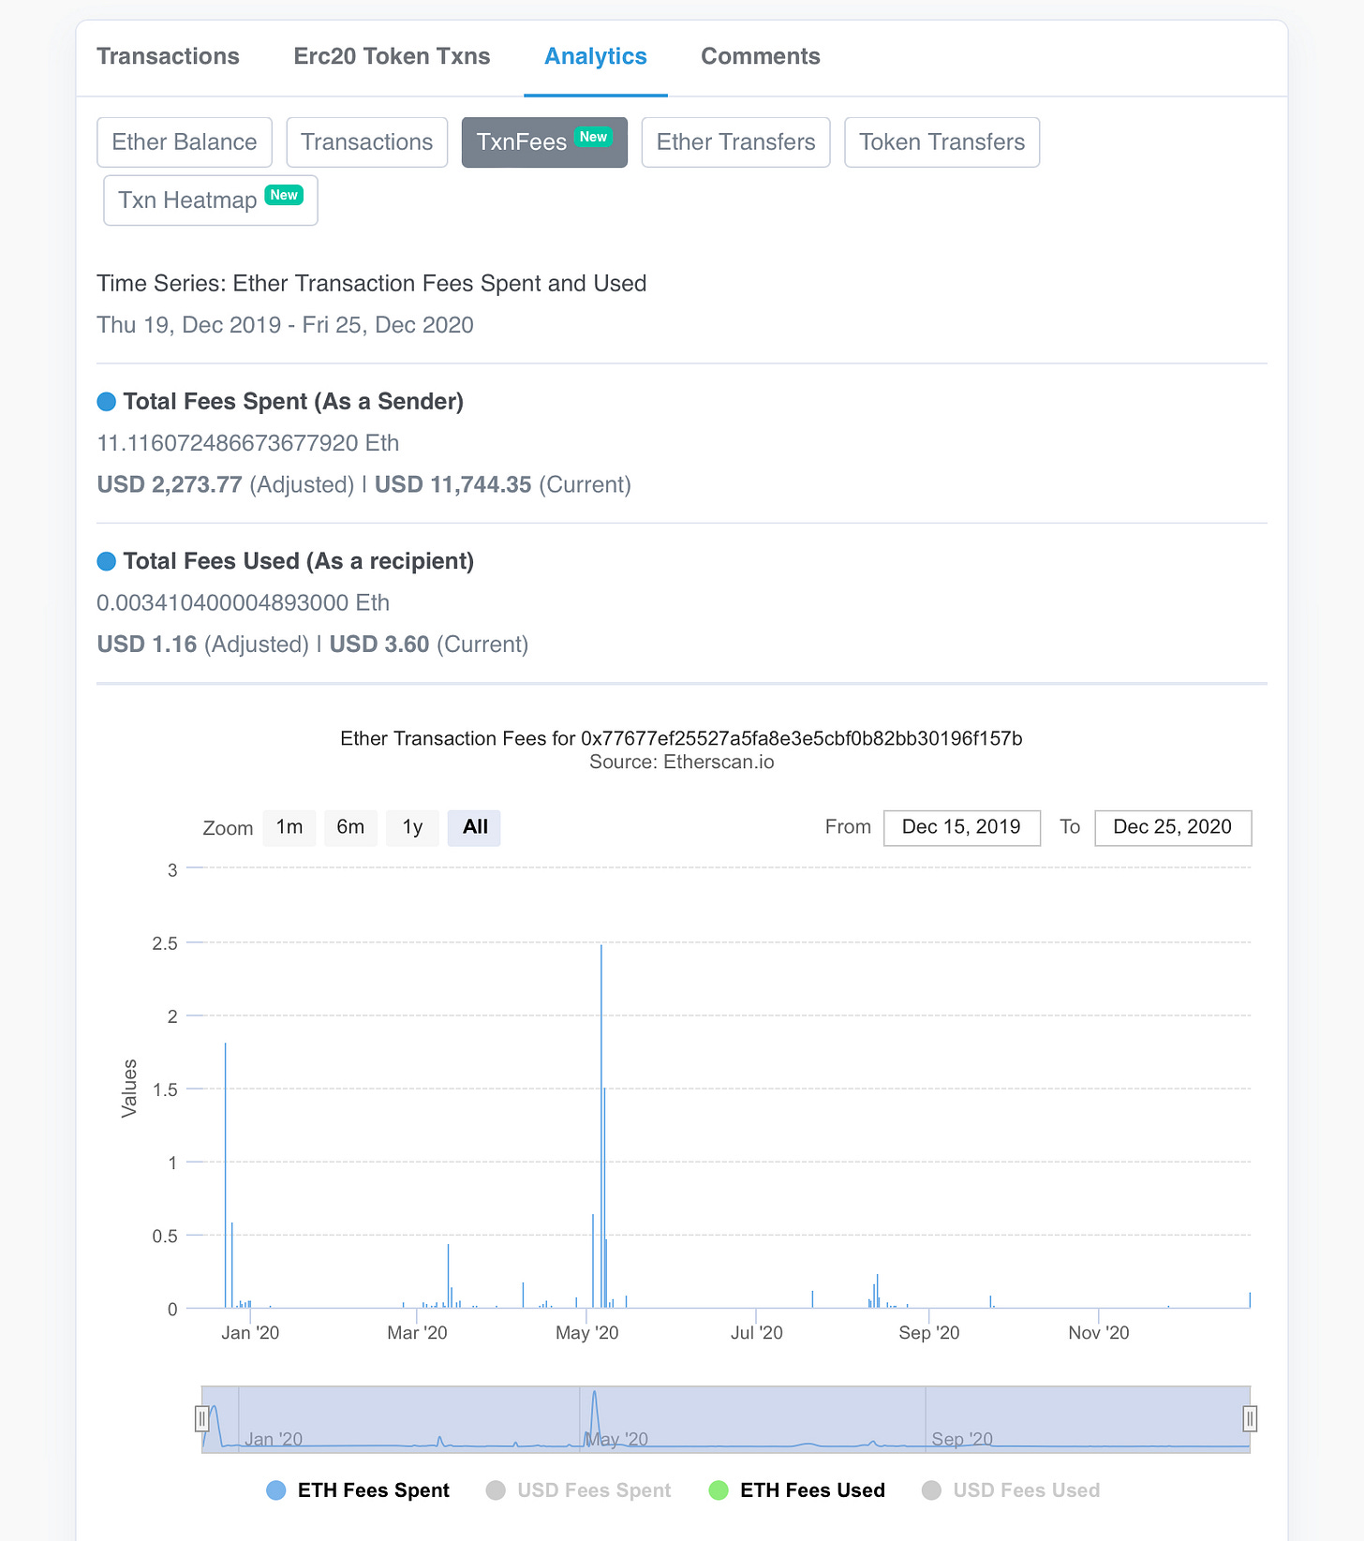Click the chart title with the address

(x=682, y=738)
